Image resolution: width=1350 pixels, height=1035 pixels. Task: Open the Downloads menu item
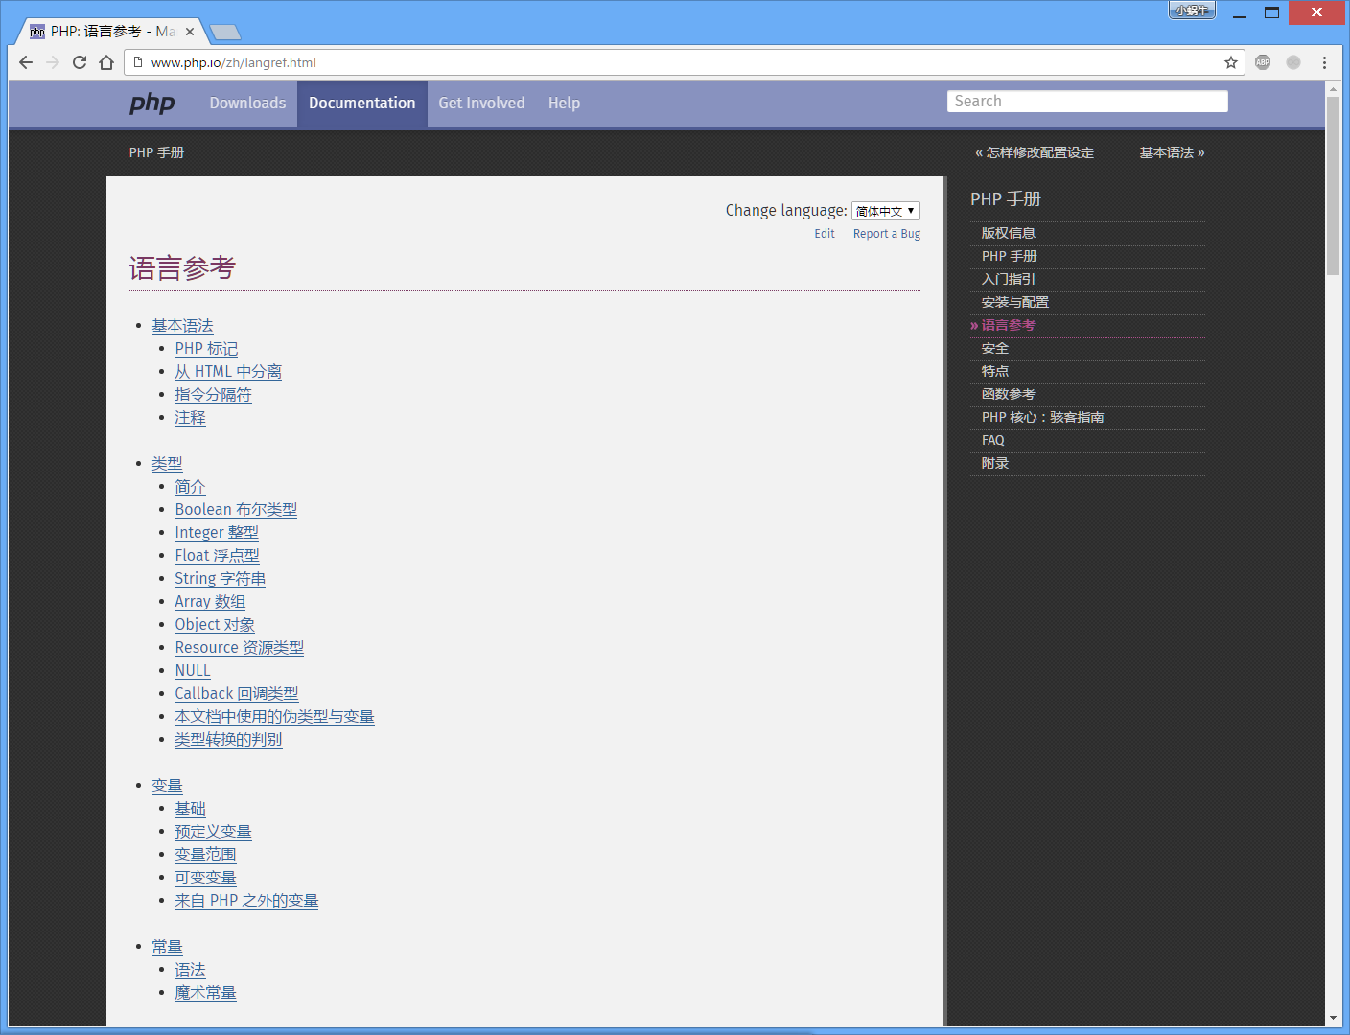click(247, 103)
